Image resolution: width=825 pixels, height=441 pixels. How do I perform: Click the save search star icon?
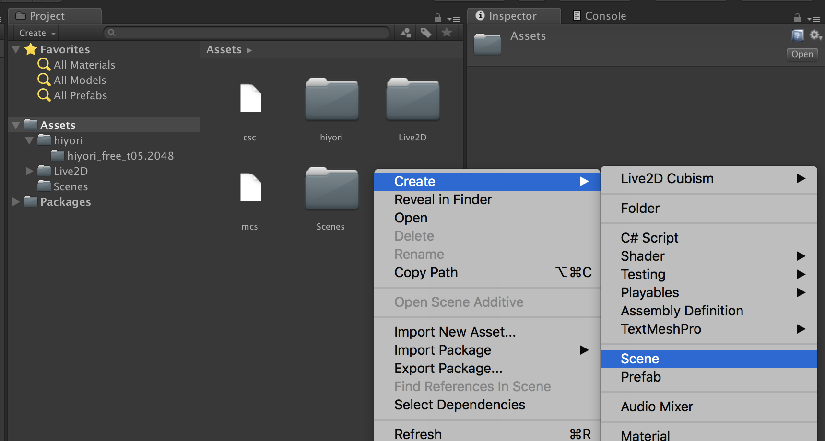(x=447, y=33)
